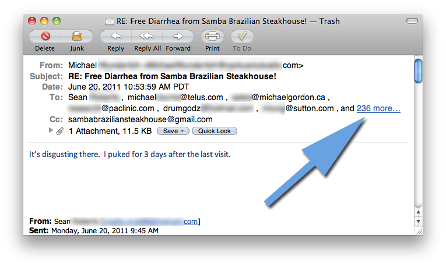
Task: Choose Reply All in the toolbar
Action: [x=147, y=36]
